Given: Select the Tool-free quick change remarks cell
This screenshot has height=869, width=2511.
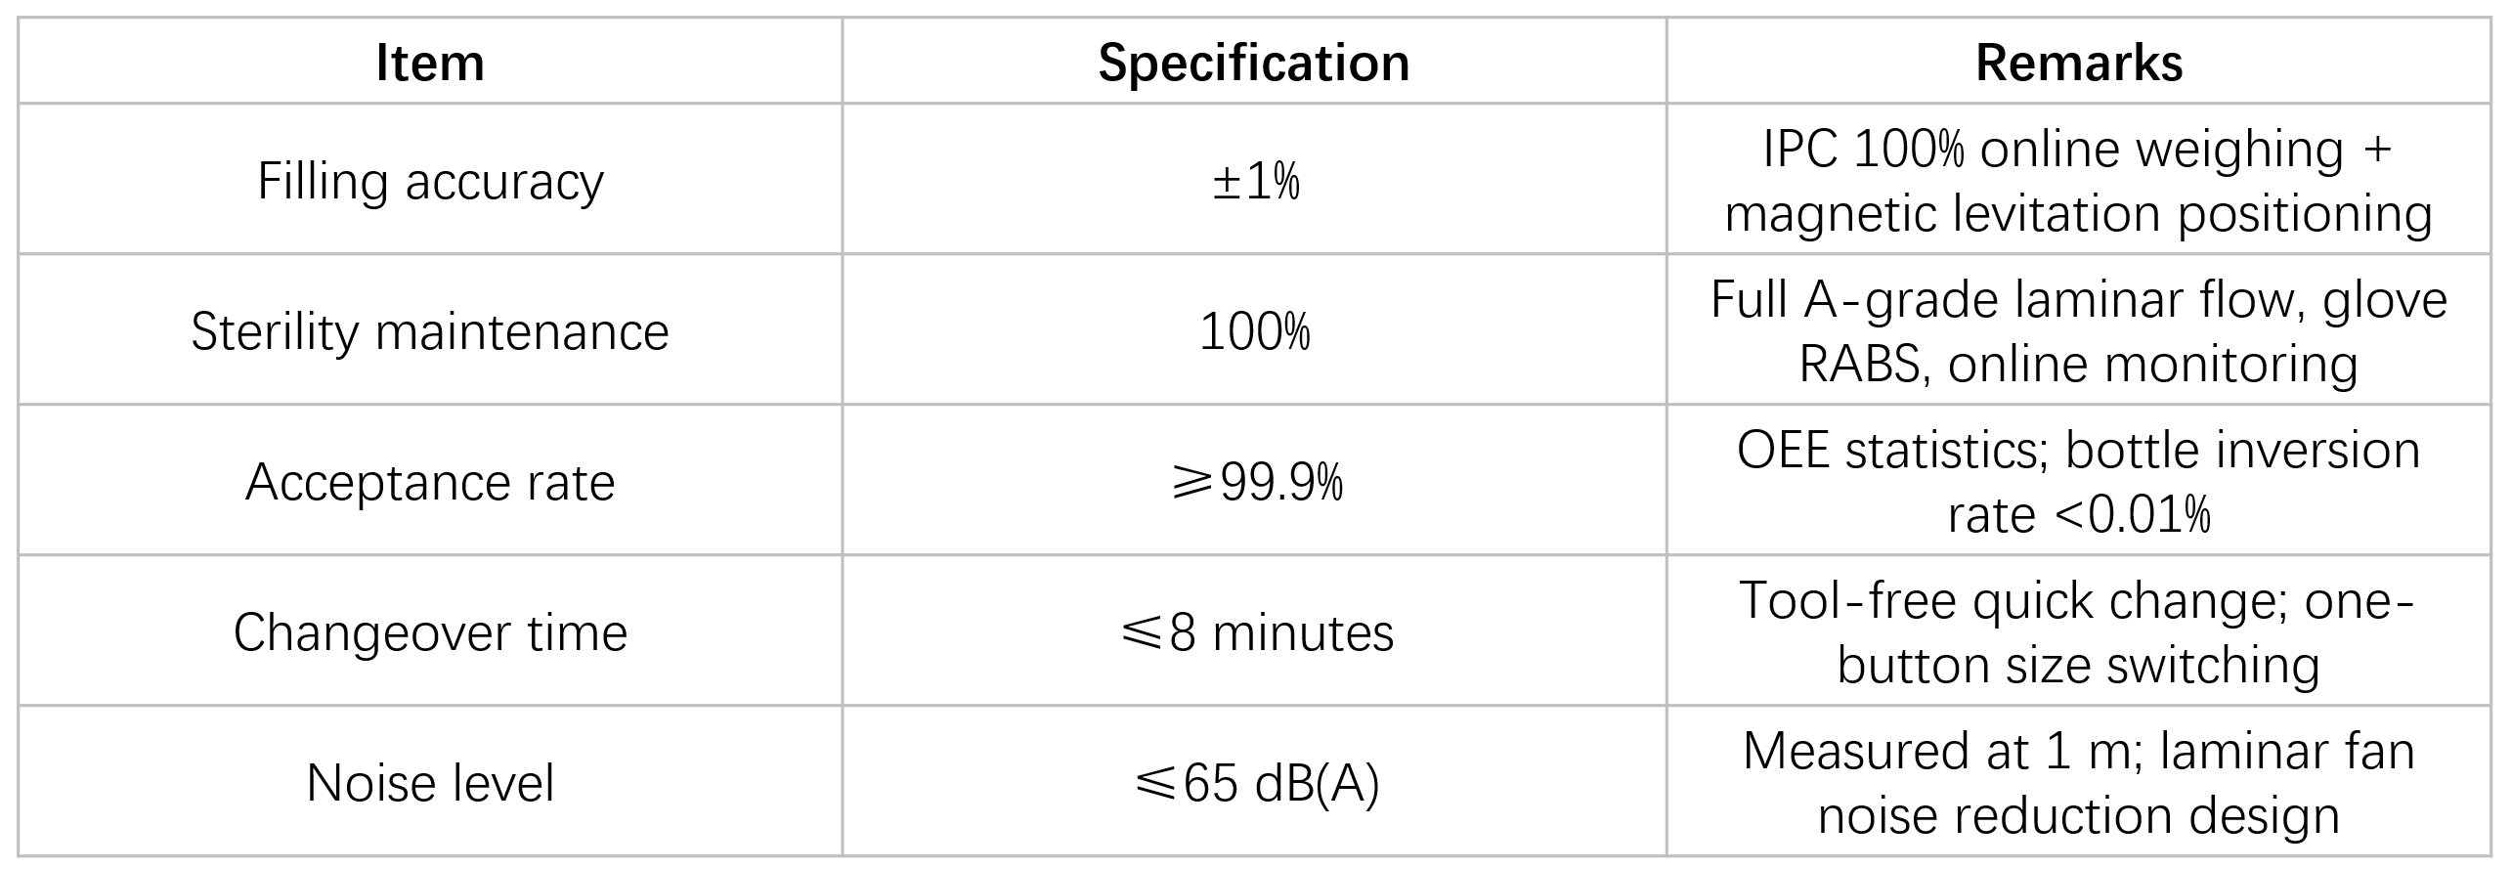Looking at the screenshot, I should (x=2078, y=632).
